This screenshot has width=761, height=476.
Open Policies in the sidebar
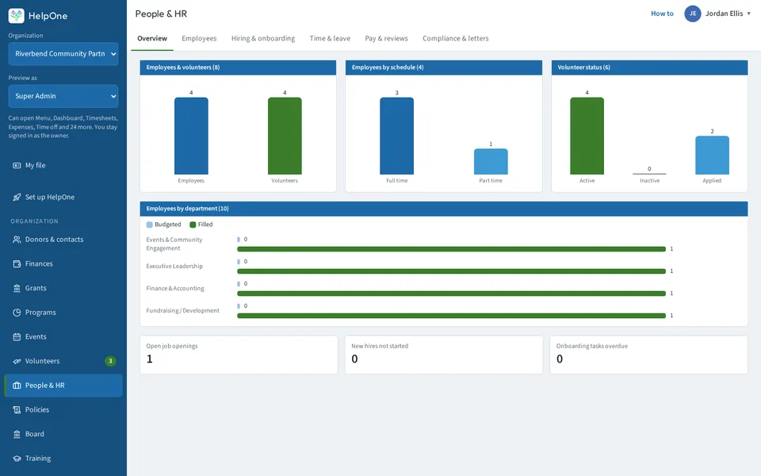point(63,409)
